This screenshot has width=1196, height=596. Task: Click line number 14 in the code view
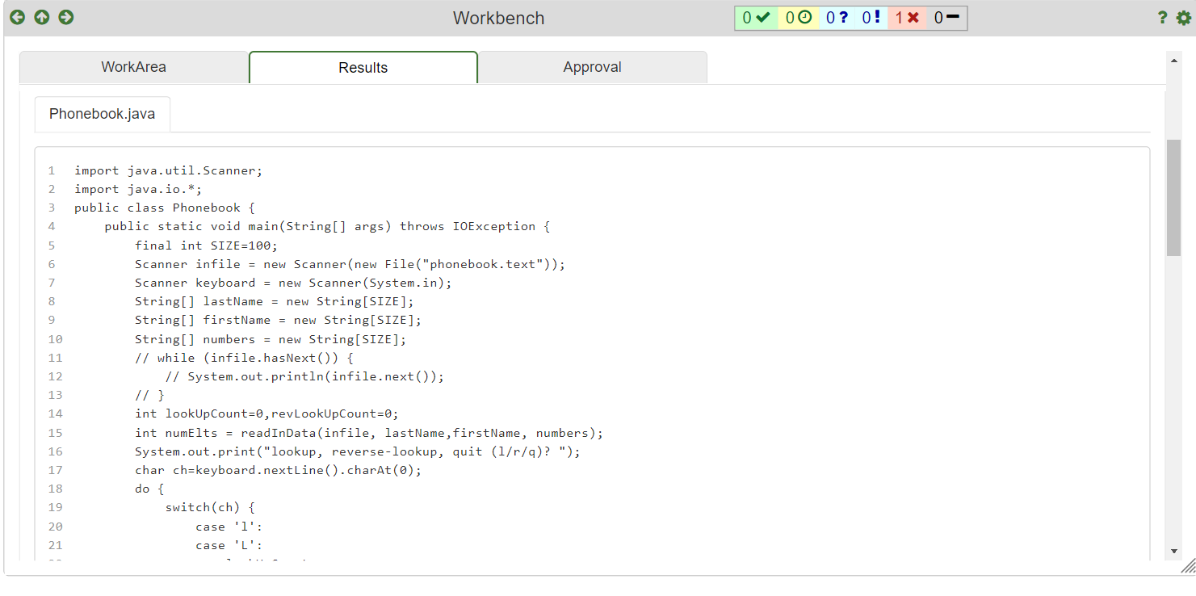tap(55, 413)
